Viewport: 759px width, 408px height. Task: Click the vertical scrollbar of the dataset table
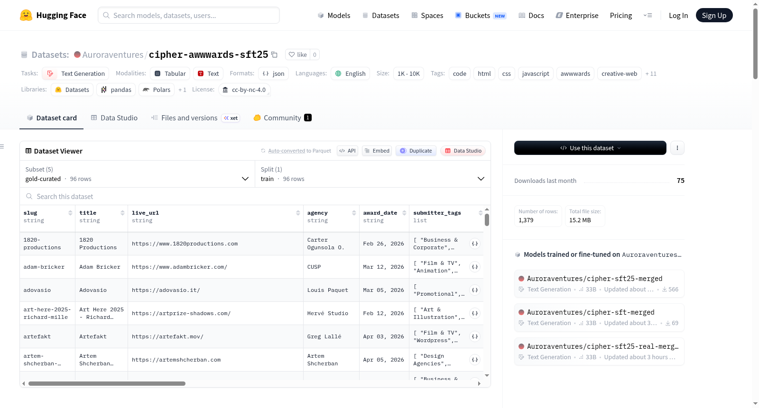point(487,220)
